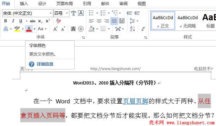This screenshot has height=126, width=216.
Task: Grow font size with larger A
Action: pyautogui.click(x=55, y=29)
